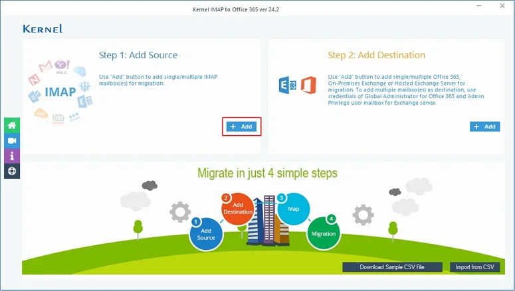
Task: Open the purple info sidebar icon
Action: [12, 156]
